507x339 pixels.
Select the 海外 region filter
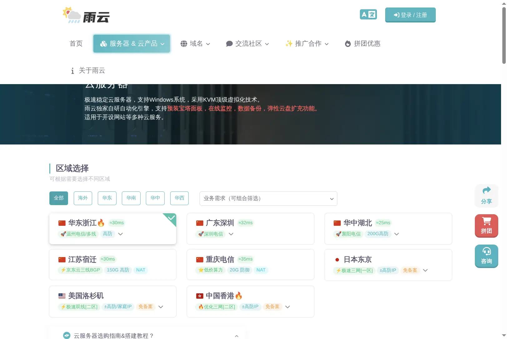(x=83, y=198)
